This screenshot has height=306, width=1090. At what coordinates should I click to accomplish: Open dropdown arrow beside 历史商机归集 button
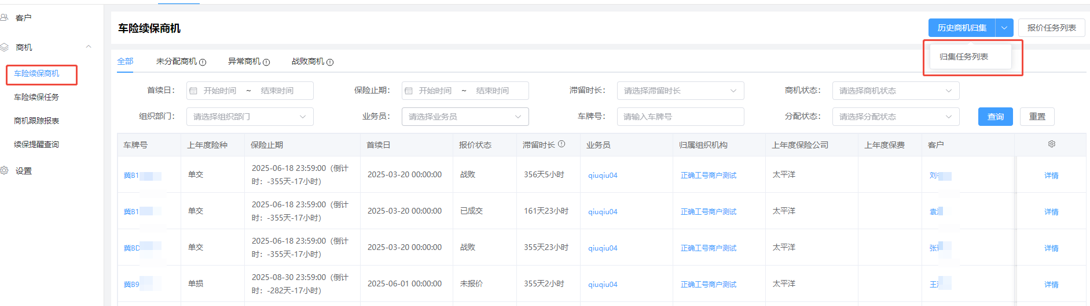[1004, 28]
